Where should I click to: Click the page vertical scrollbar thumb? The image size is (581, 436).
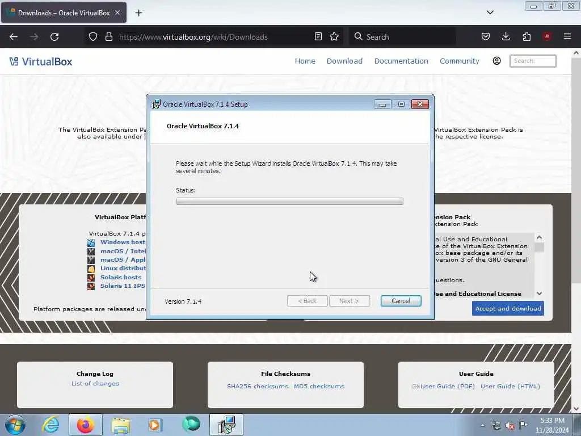(576, 169)
